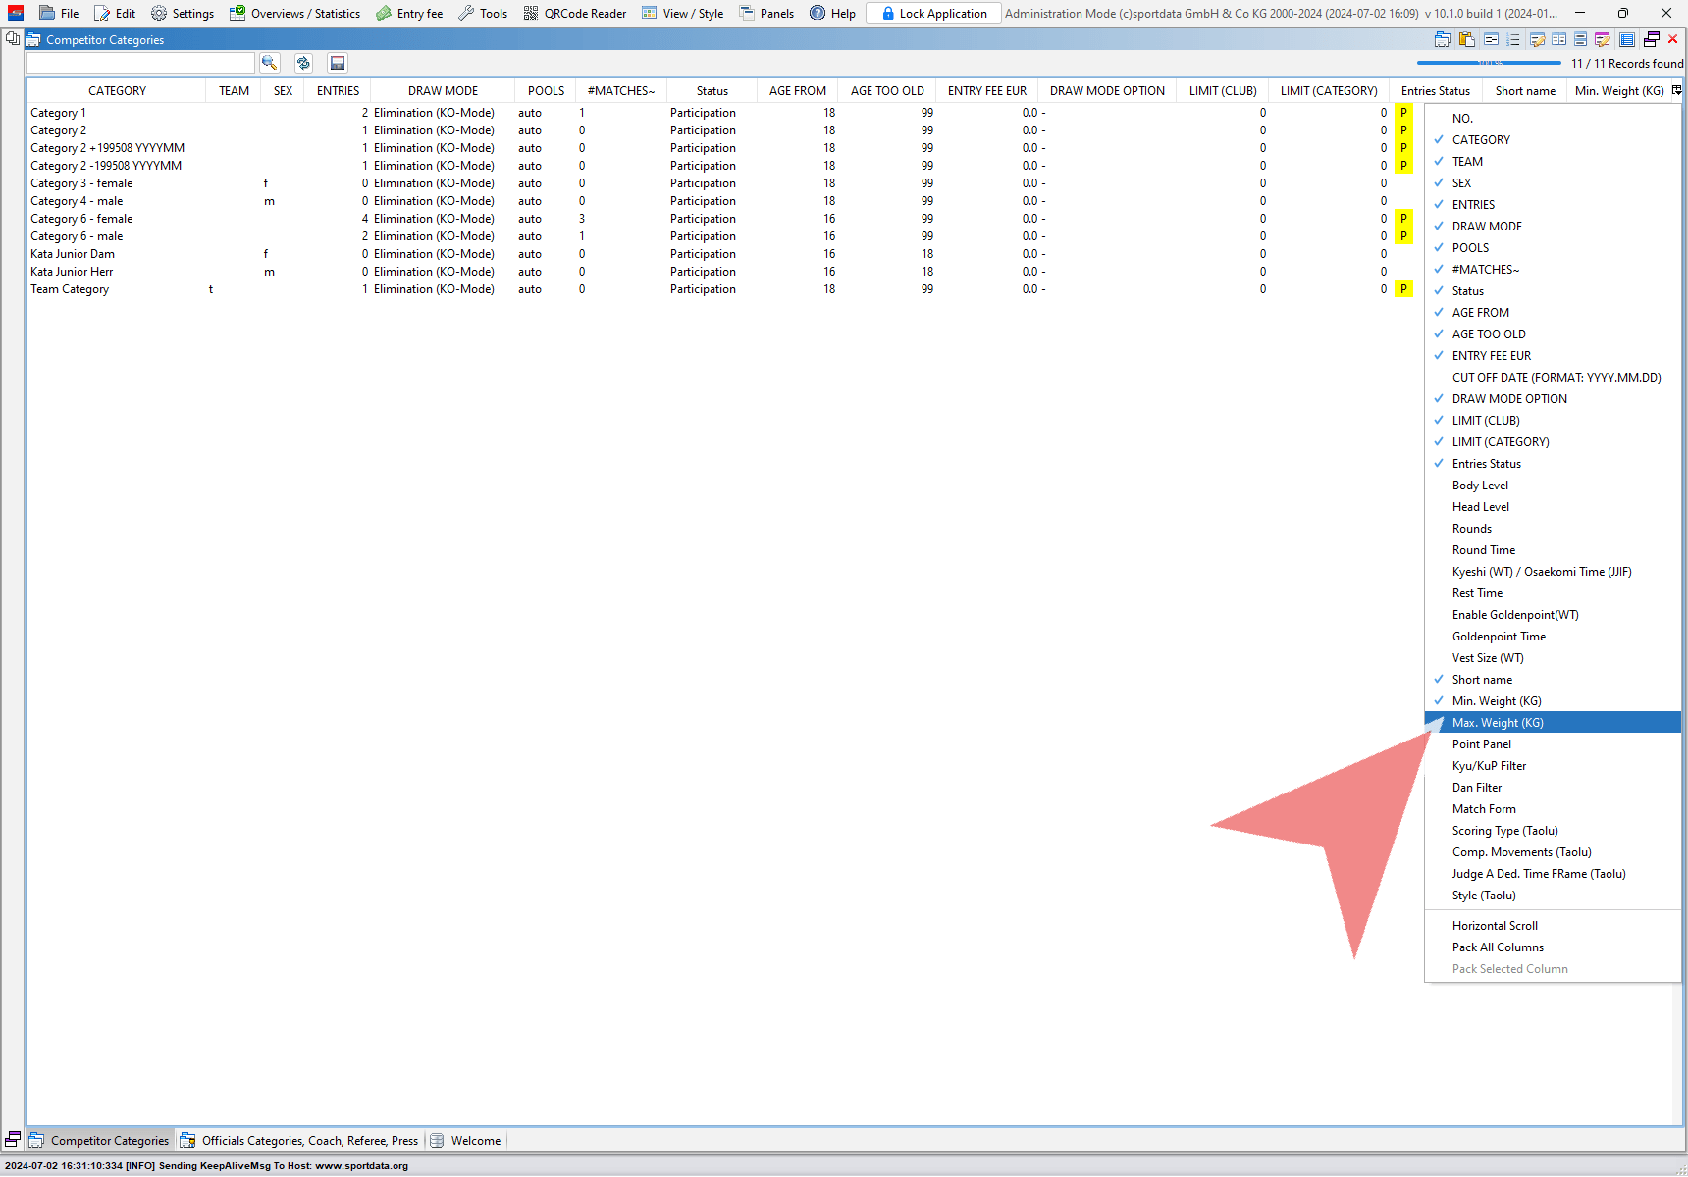Click the red X close panel icon
This screenshot has width=1688, height=1177.
pos(1673,40)
